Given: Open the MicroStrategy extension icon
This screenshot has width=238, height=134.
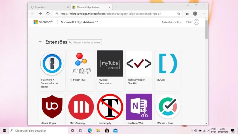Looking at the screenshot, I should pos(81,107).
